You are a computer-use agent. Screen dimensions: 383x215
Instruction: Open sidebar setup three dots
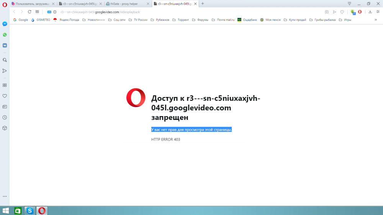coord(5,196)
